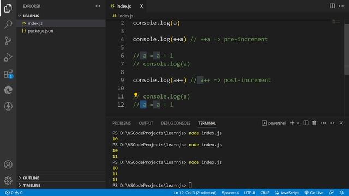
Task: Open Explorer more actions ellipsis
Action: point(98,6)
